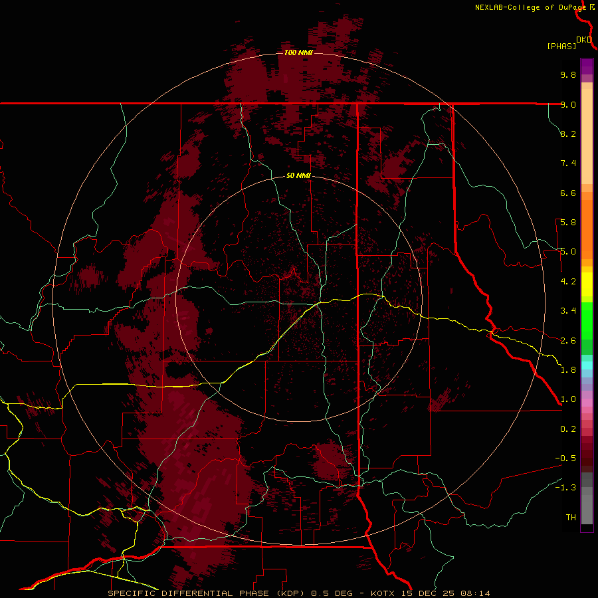Click the 100 NMI range ring label
The width and height of the screenshot is (598, 598).
[x=298, y=52]
